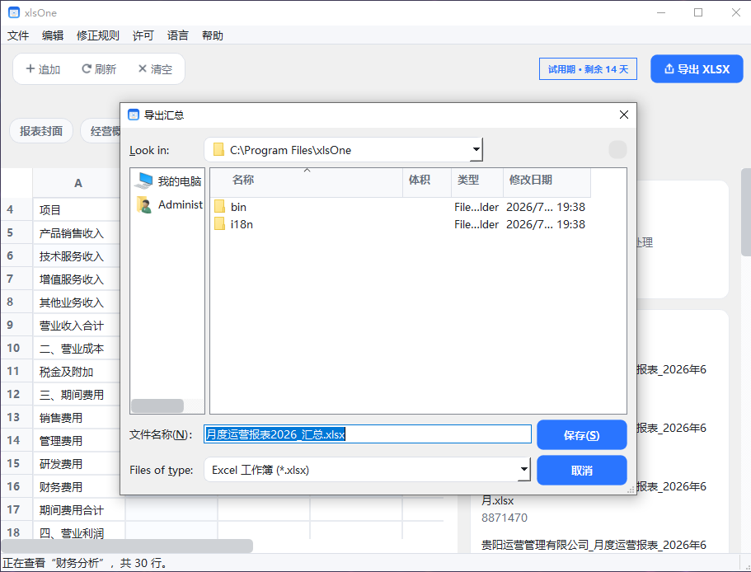Image resolution: width=751 pixels, height=572 pixels.
Task: Sort by the 类型 column header
Action: tap(477, 182)
